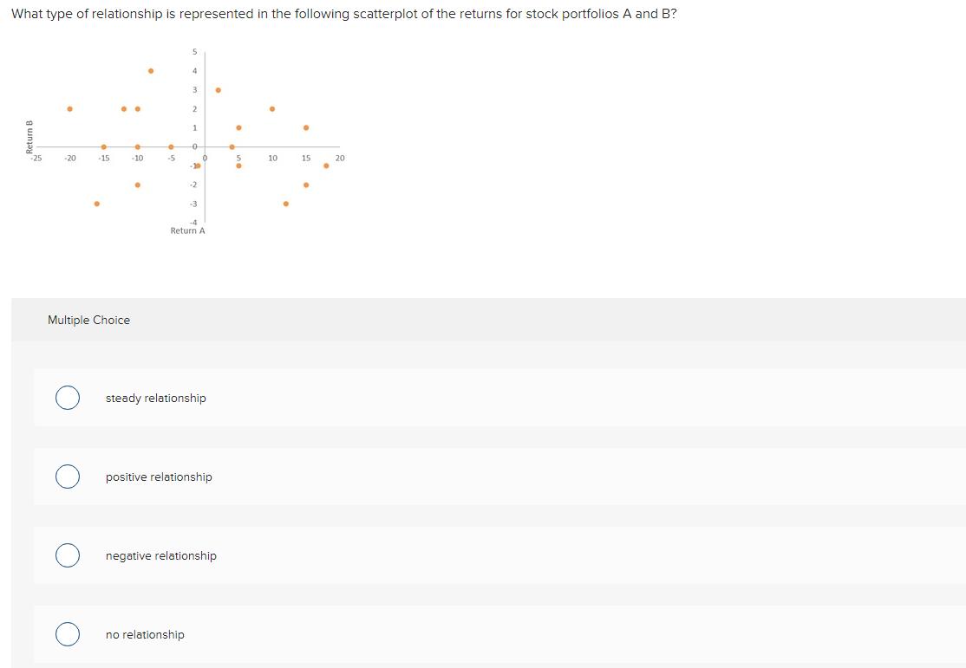Select the radio button for no relationship
Screen dimensions: 966x668
click(x=68, y=633)
